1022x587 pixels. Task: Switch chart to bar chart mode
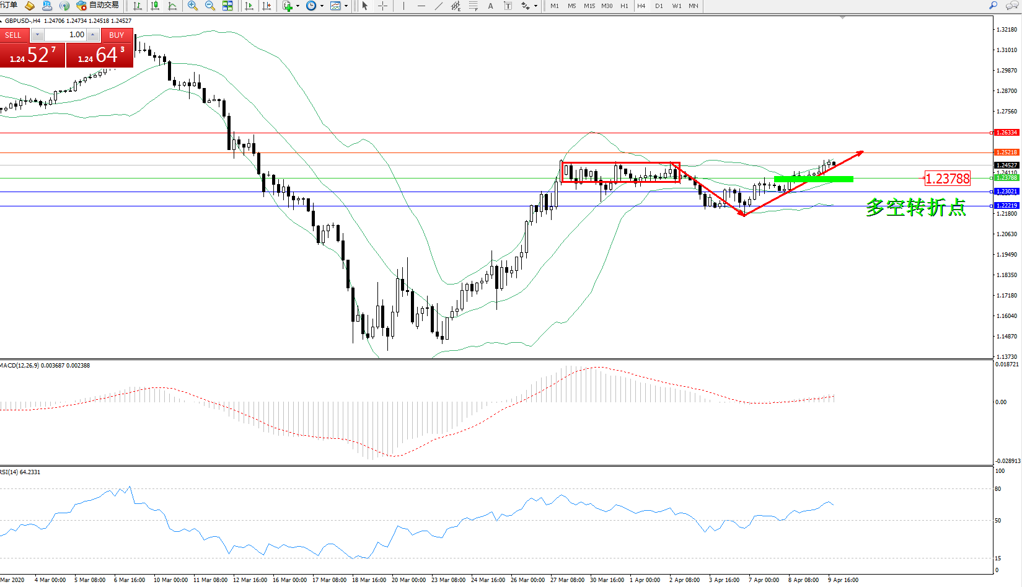click(x=138, y=6)
